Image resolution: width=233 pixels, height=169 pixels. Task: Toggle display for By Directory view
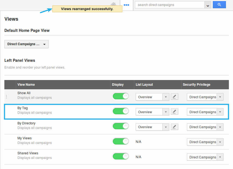pos(121,126)
